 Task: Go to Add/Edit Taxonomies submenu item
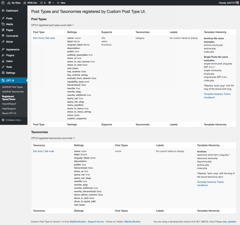pyautogui.click(x=13, y=91)
